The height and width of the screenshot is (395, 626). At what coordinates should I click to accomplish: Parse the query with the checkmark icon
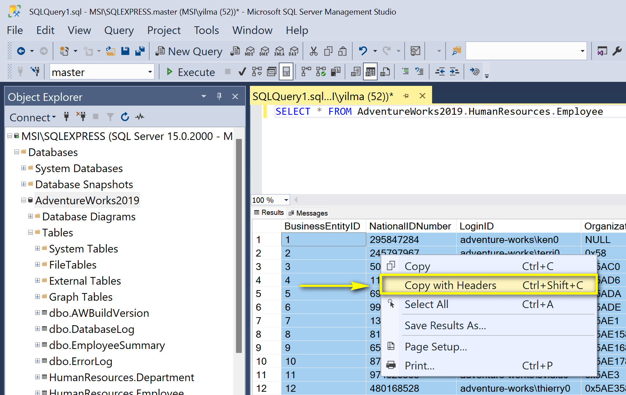(x=242, y=72)
